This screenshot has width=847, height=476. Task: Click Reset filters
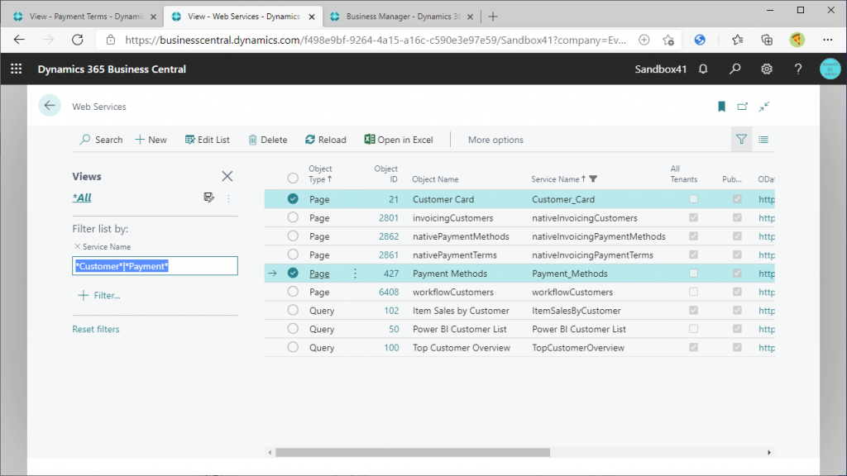coord(96,329)
